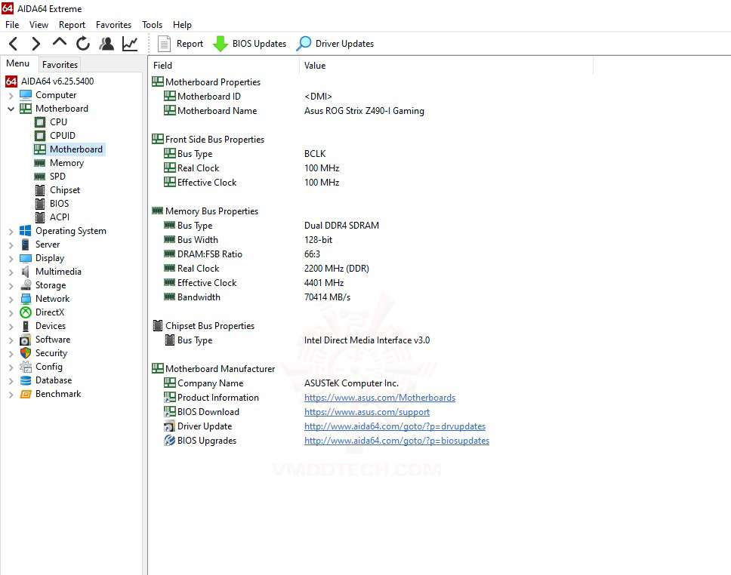Expand the Display tree node

pyautogui.click(x=11, y=259)
